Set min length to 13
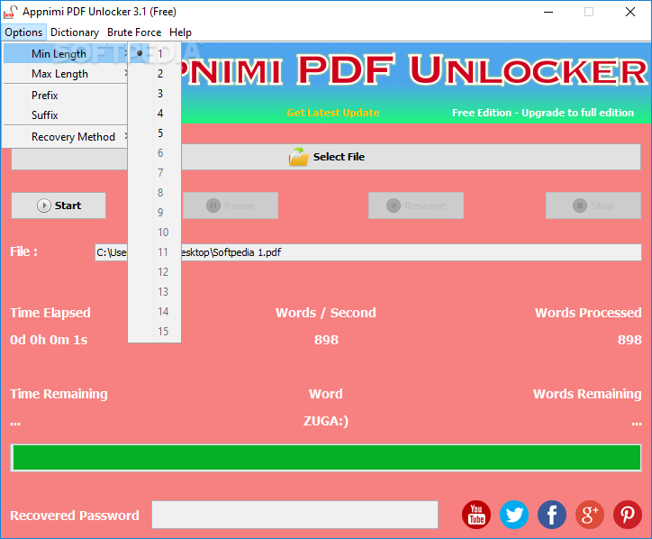The image size is (652, 539). (155, 292)
